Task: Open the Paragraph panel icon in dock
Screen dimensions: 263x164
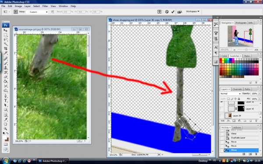Action: 216,53
